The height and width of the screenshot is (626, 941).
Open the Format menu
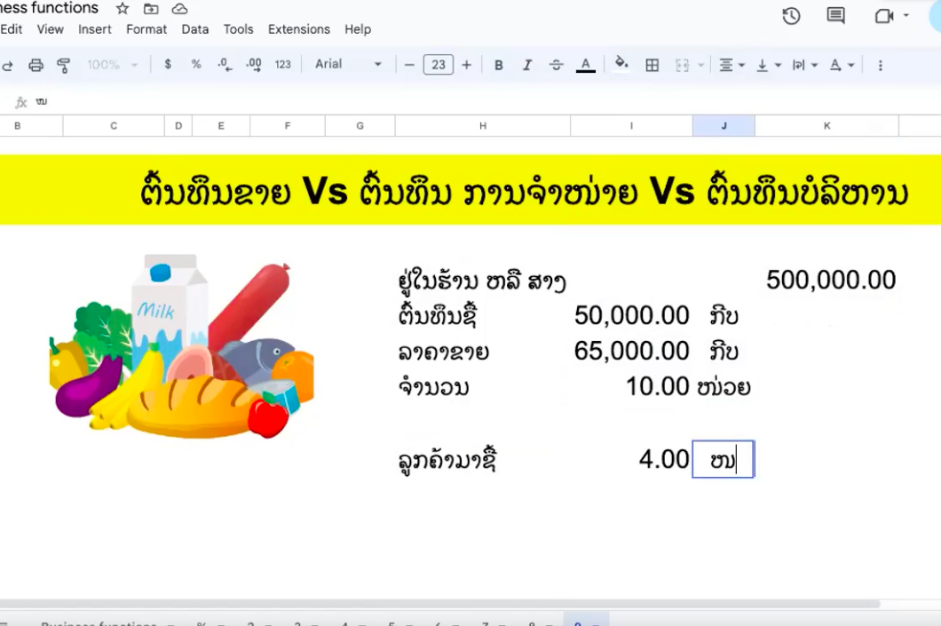pos(146,29)
